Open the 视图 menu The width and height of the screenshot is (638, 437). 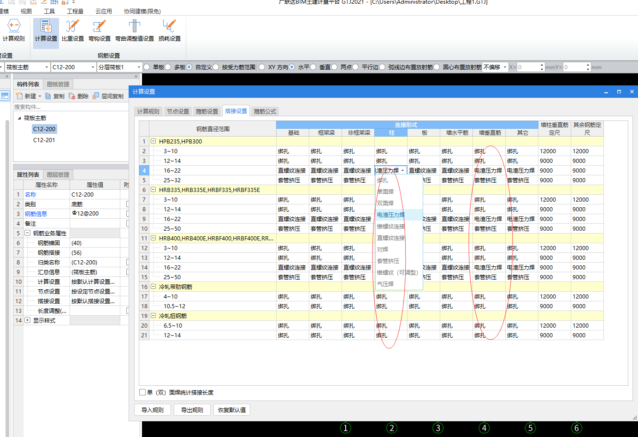(26, 11)
